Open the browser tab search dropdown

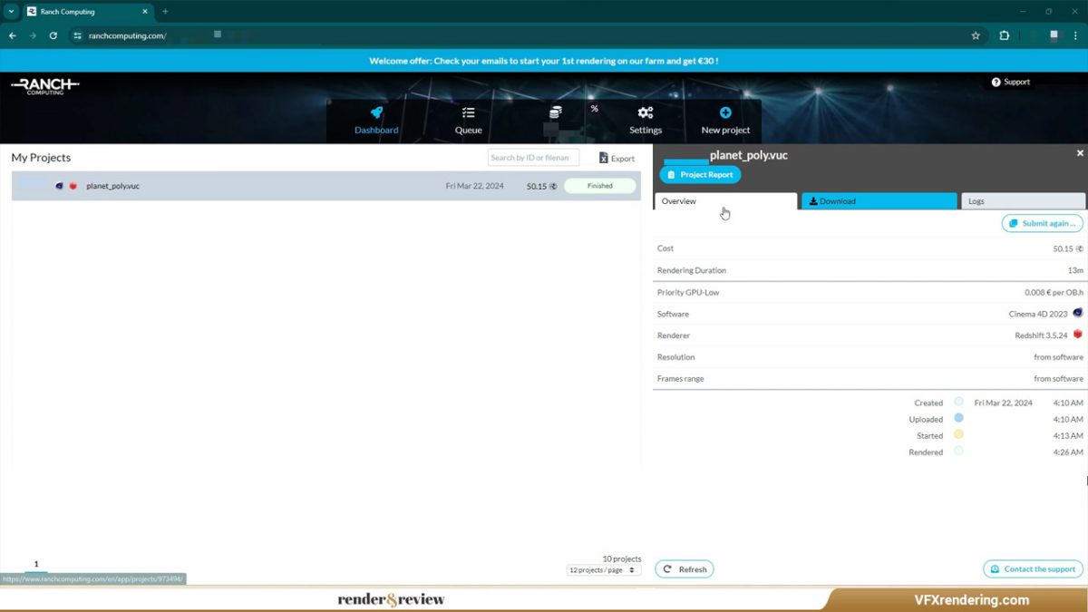(x=12, y=12)
